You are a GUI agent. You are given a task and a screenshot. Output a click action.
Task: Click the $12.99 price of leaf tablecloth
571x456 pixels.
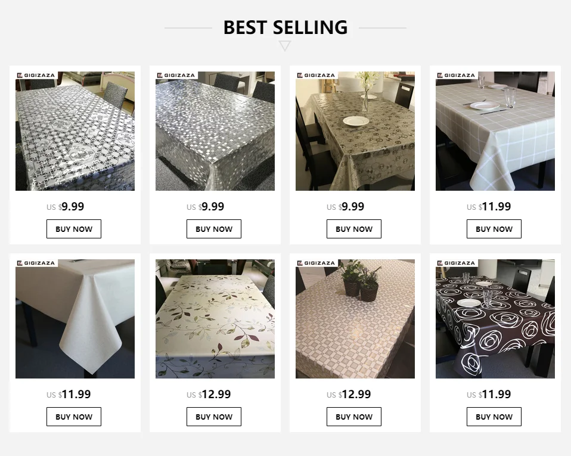[209, 394]
